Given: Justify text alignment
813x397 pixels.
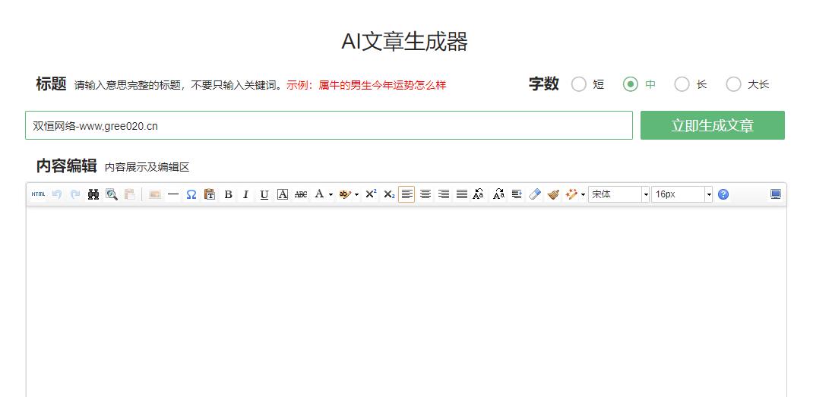Looking at the screenshot, I should click(x=461, y=194).
